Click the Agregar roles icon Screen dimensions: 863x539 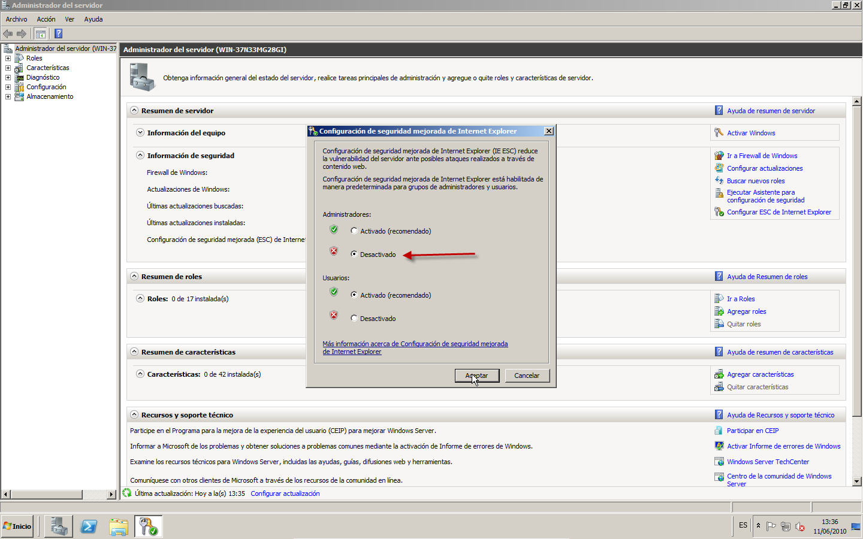(x=719, y=311)
